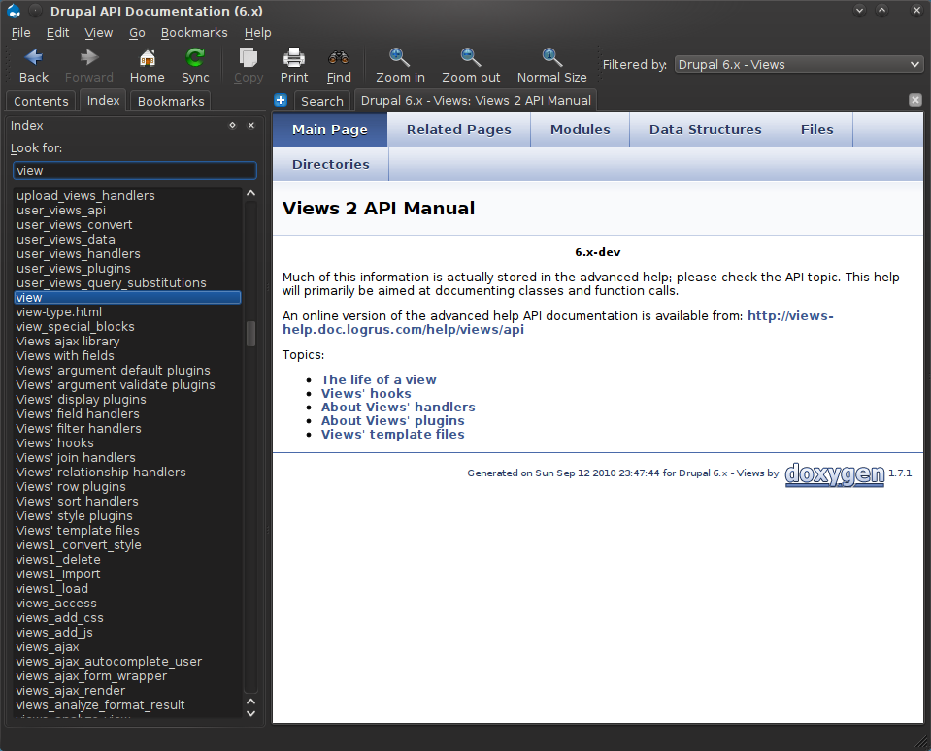
Task: Click the index list bottom down arrow
Action: pos(251,713)
